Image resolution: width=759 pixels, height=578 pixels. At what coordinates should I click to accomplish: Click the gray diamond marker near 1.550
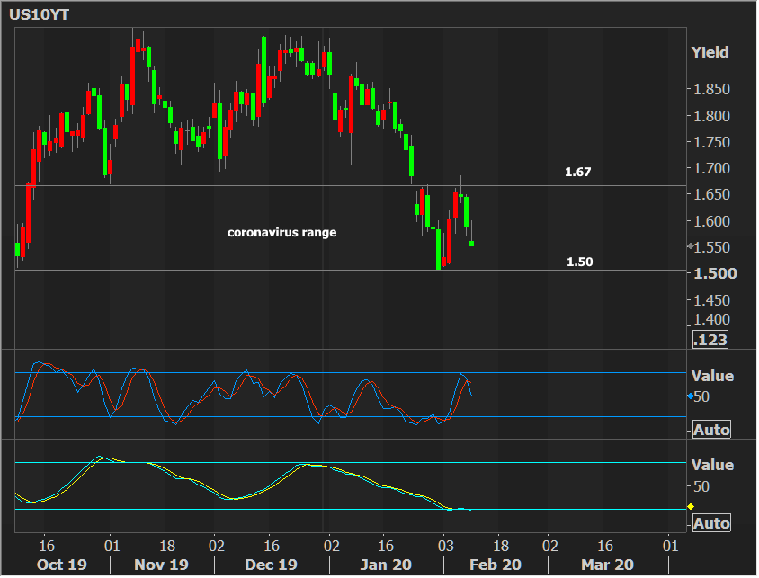690,246
